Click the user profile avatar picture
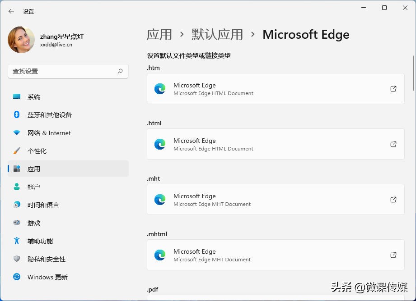 point(21,40)
